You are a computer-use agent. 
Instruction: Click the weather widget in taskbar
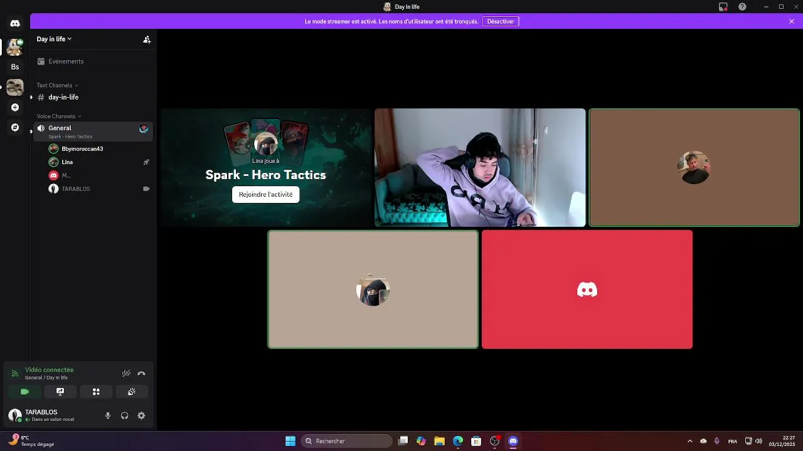pyautogui.click(x=31, y=441)
